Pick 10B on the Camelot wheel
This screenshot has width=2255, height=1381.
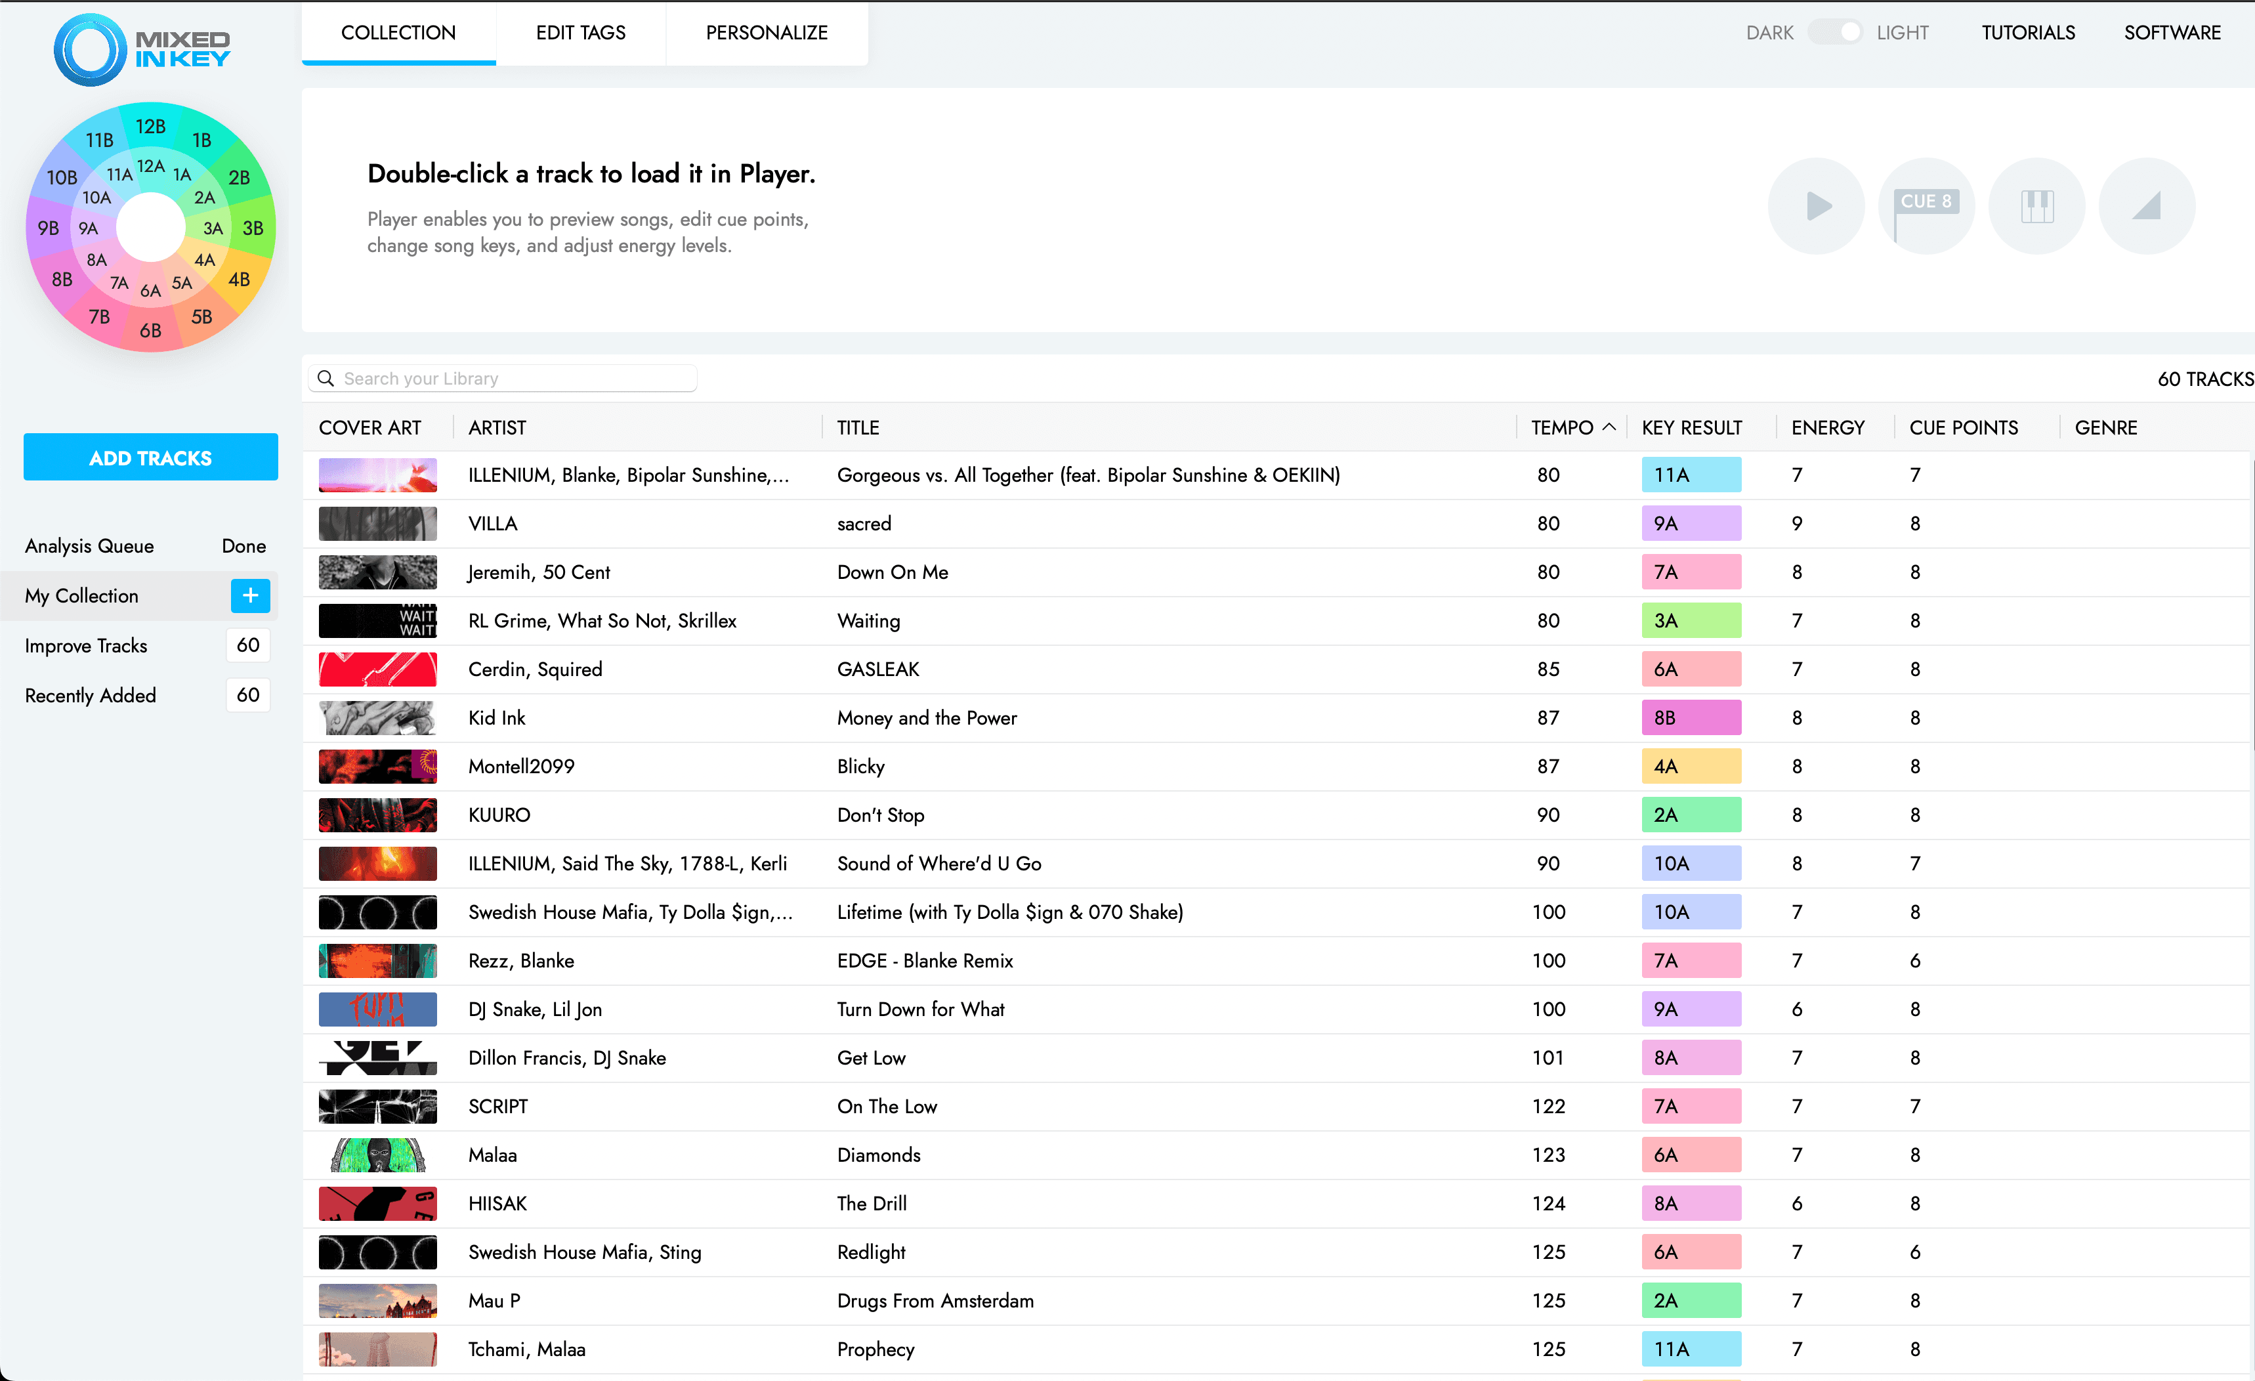[x=62, y=177]
